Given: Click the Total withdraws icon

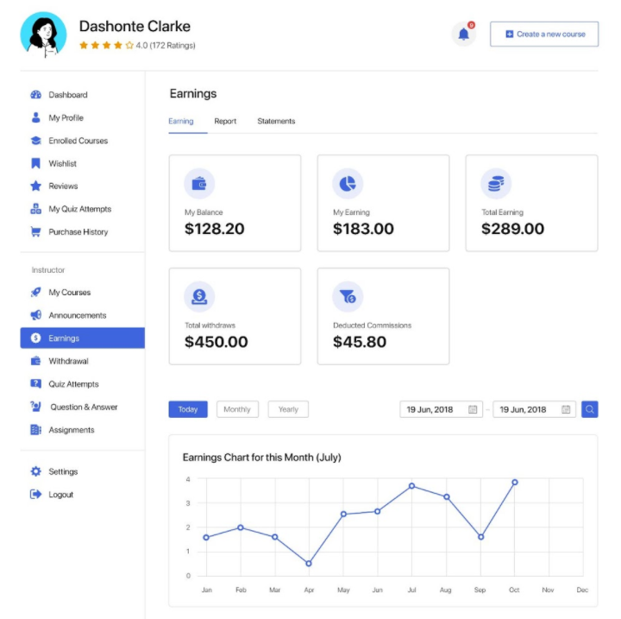Looking at the screenshot, I should pyautogui.click(x=199, y=297).
